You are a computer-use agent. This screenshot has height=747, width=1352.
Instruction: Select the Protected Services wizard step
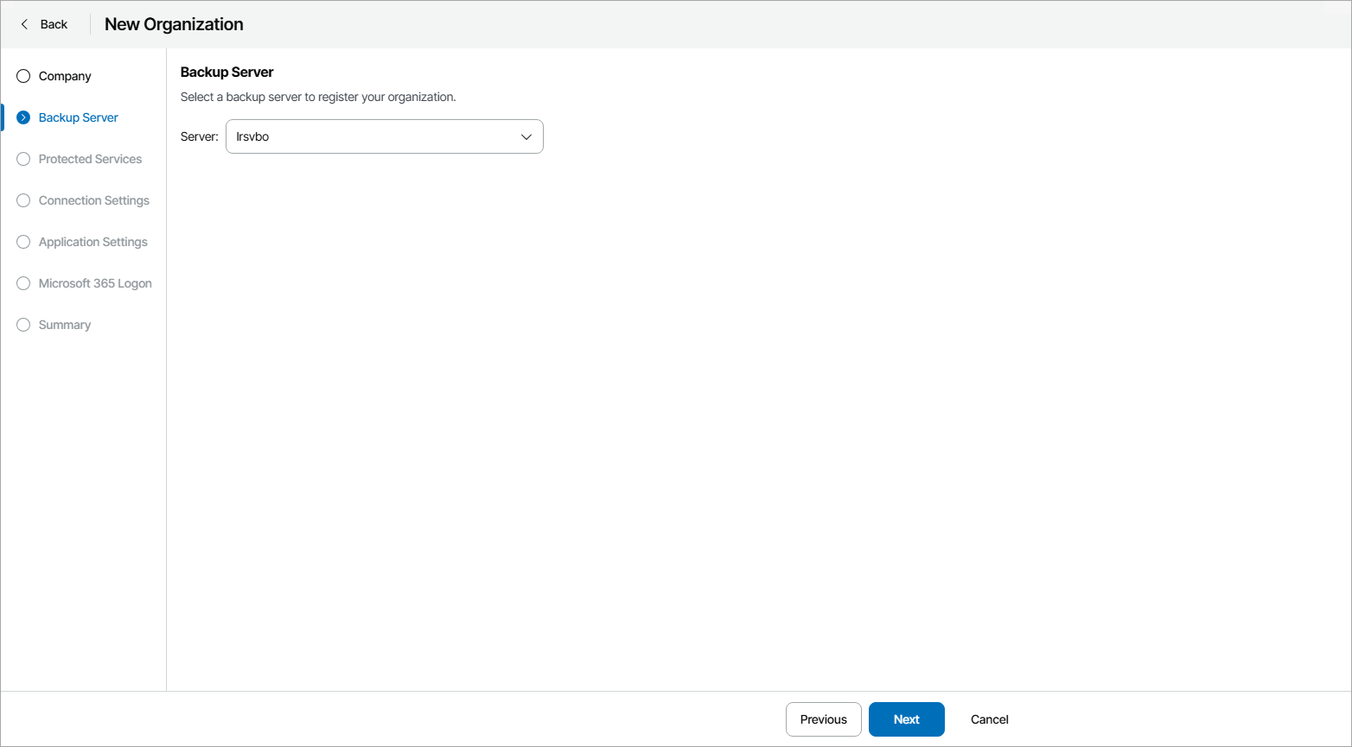tap(90, 159)
